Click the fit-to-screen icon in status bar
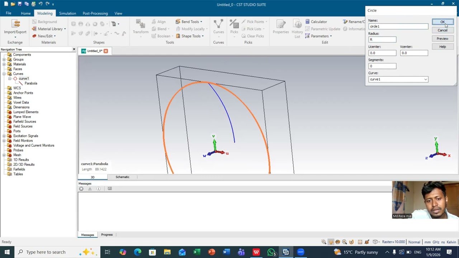This screenshot has height=258, width=459. [360, 242]
